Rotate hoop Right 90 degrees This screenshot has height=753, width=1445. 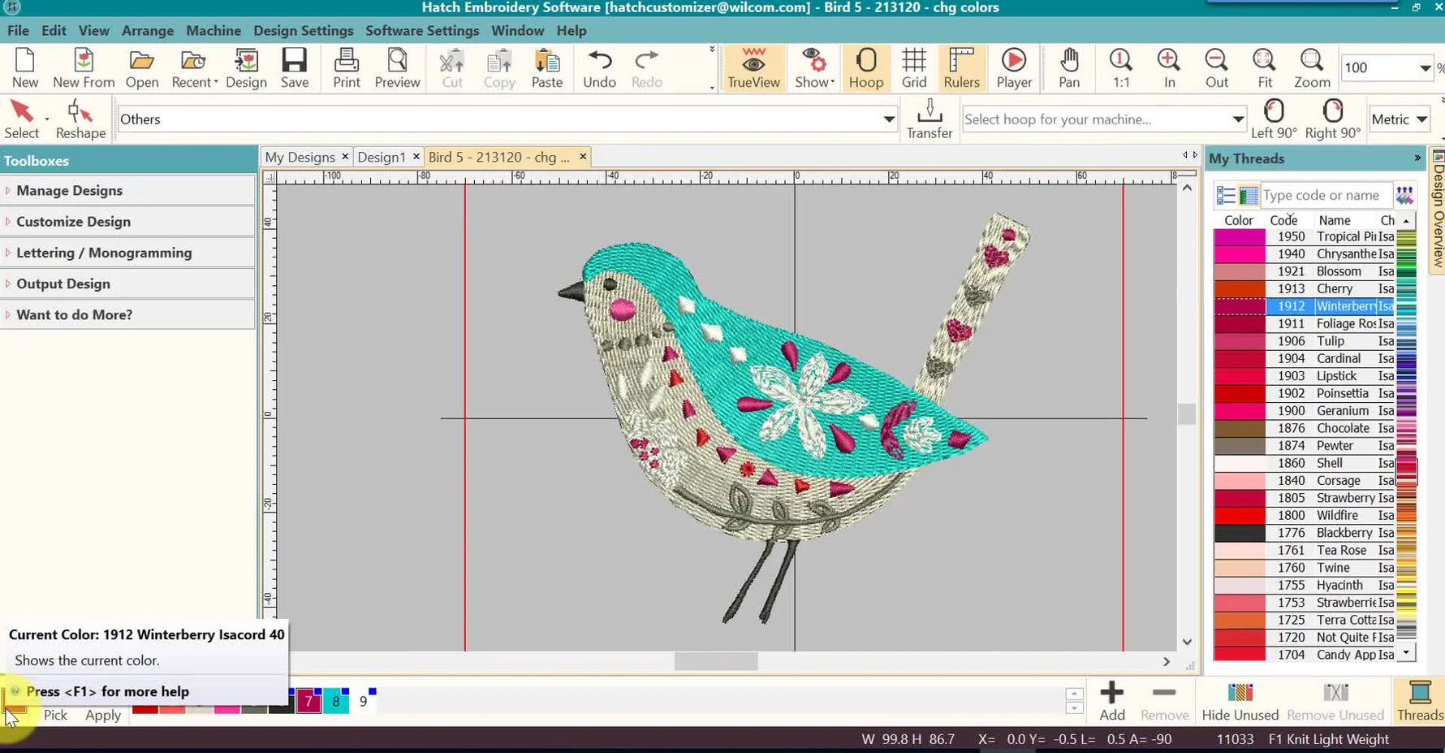coord(1332,119)
